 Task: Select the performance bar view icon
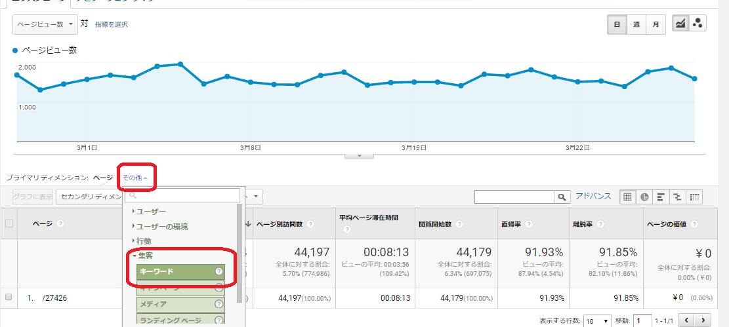[661, 197]
